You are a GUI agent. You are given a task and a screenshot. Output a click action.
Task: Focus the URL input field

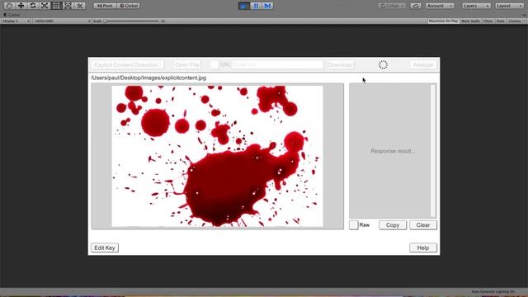(278, 64)
